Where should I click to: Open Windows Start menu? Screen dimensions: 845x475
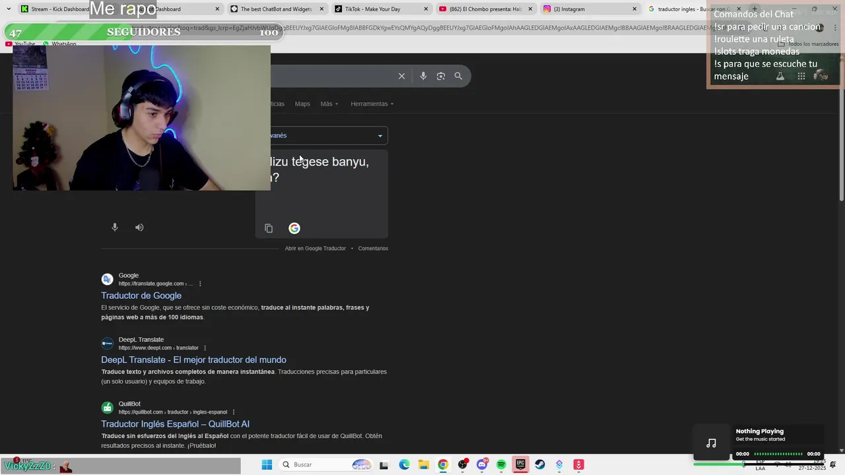pos(267,464)
